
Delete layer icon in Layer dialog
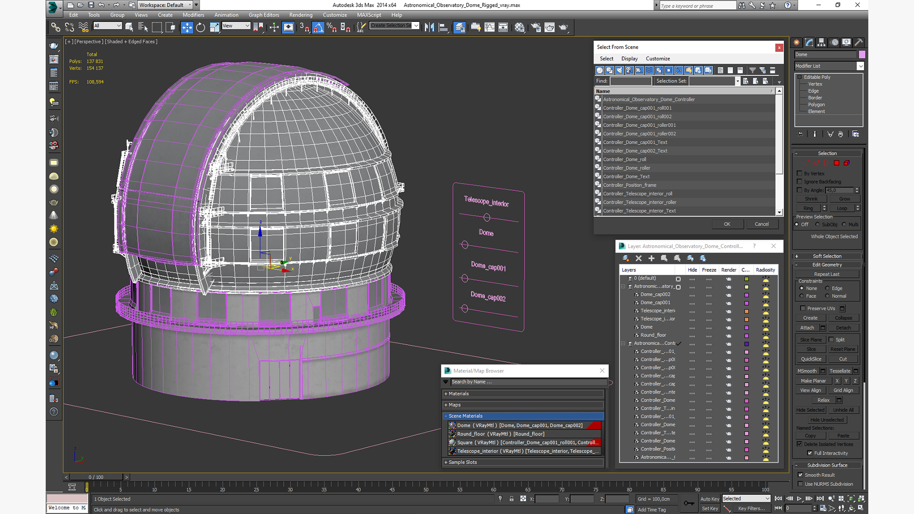[638, 258]
